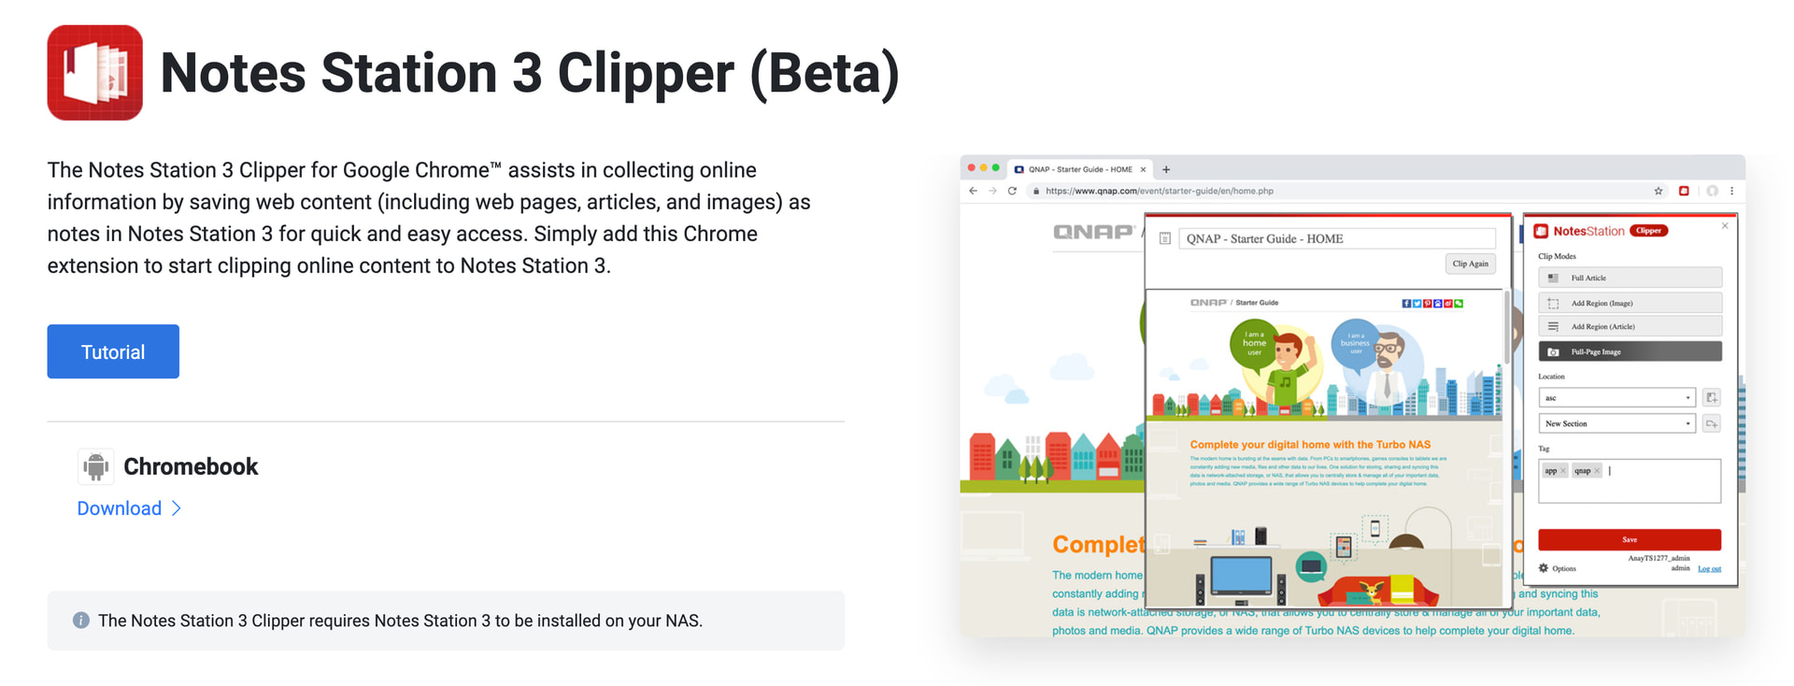Click the red Notes Station 3 Clipper app icon
Viewport: 1794px width, 686px height.
(x=95, y=73)
